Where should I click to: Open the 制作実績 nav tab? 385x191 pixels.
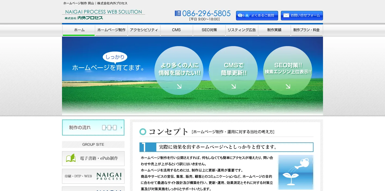pos(274,30)
